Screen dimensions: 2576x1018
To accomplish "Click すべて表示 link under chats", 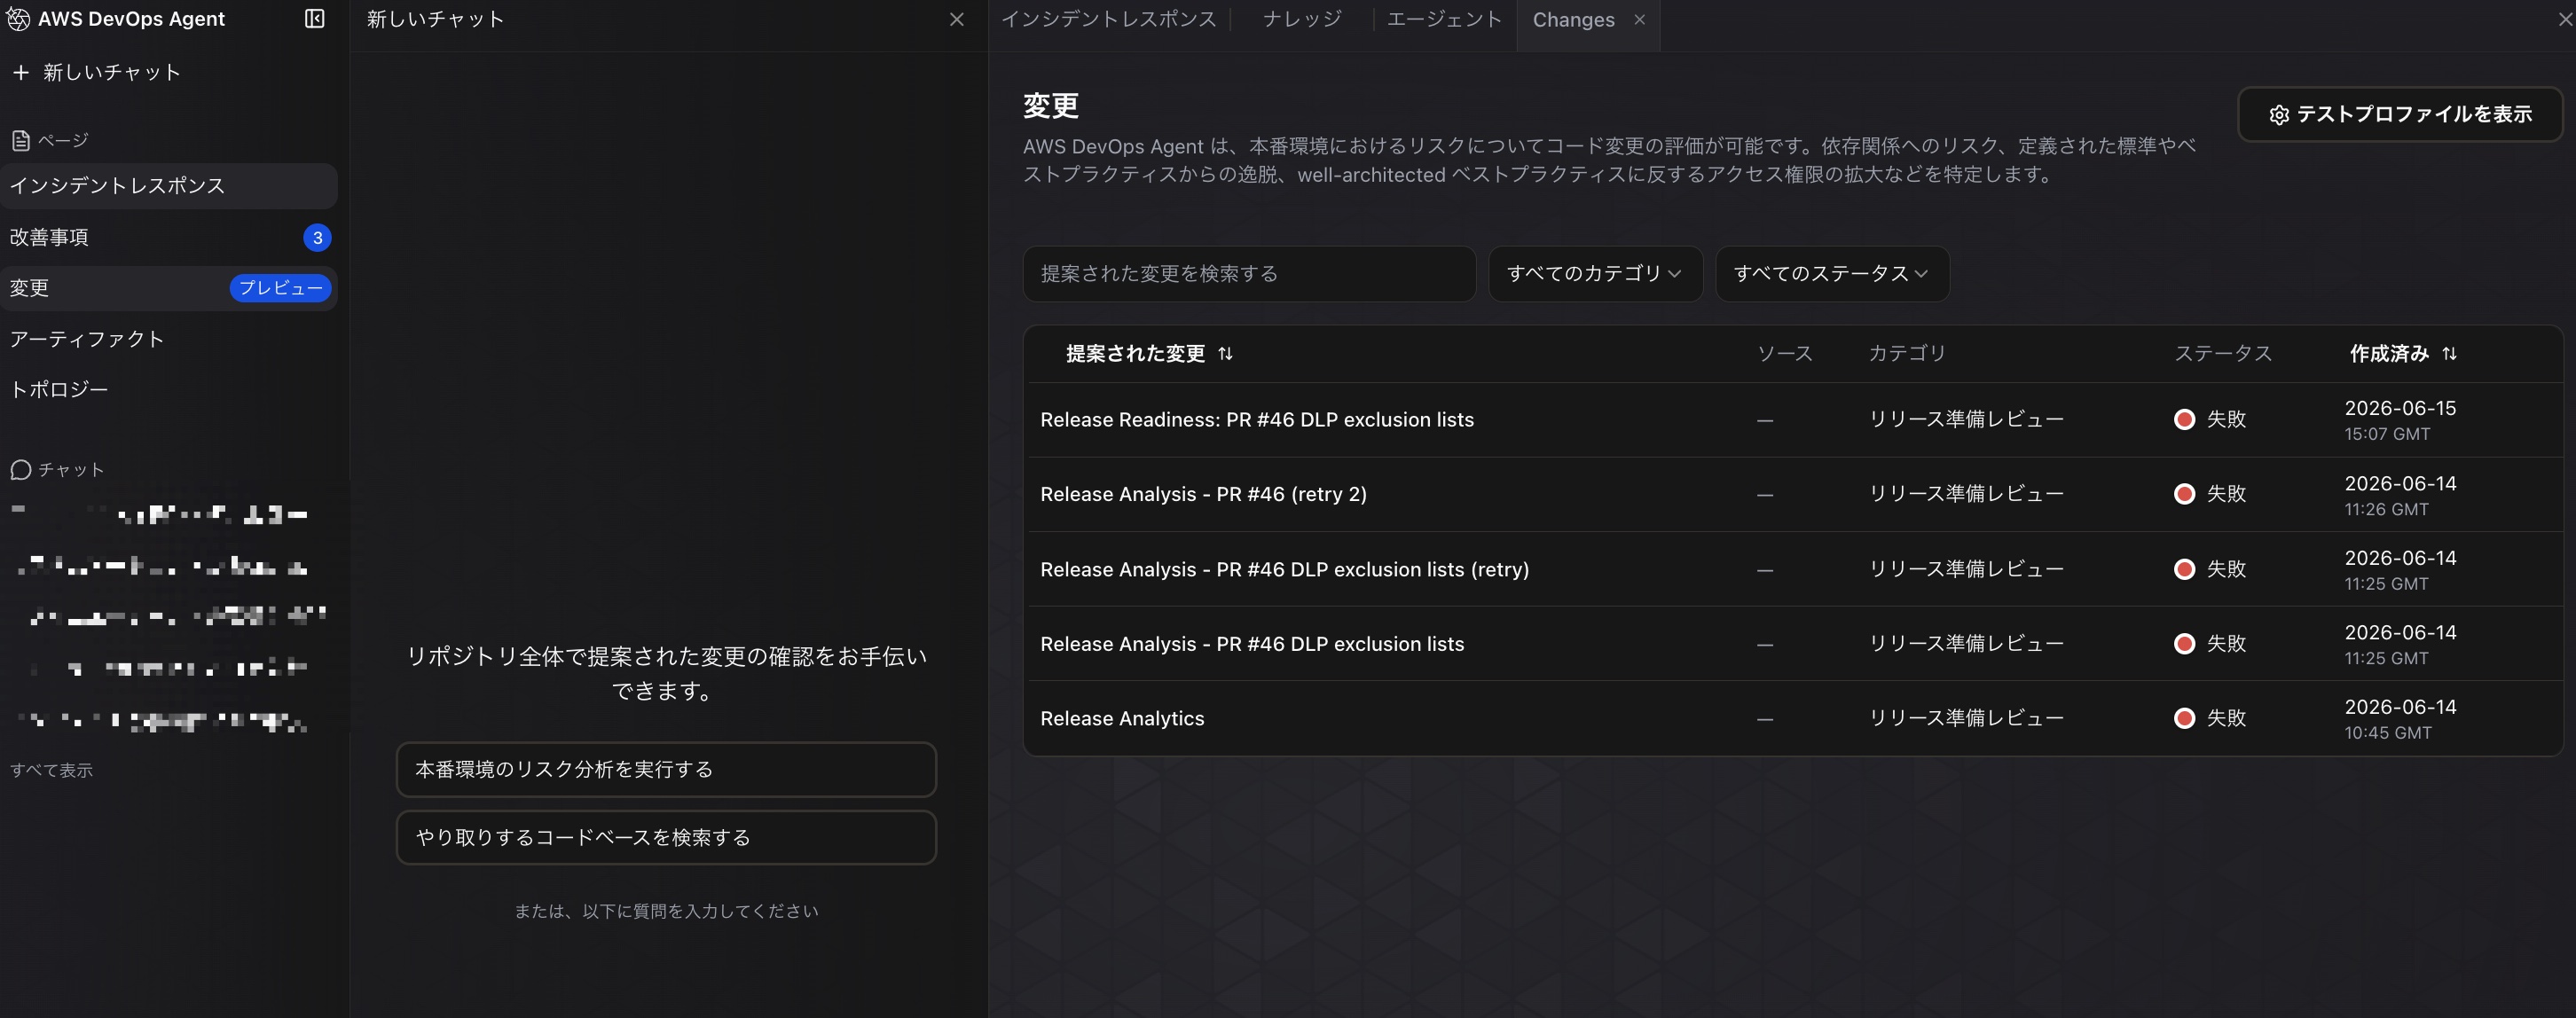I will tap(51, 770).
